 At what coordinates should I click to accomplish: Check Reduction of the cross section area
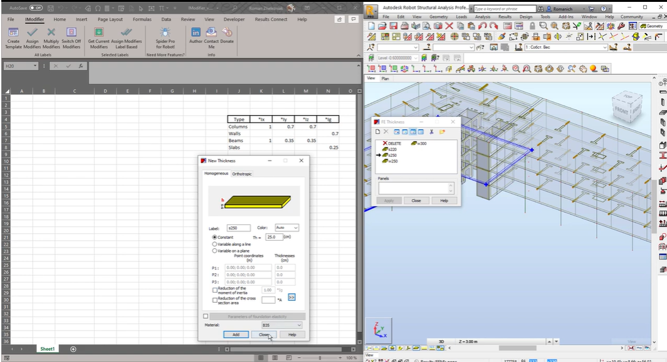[x=215, y=300]
